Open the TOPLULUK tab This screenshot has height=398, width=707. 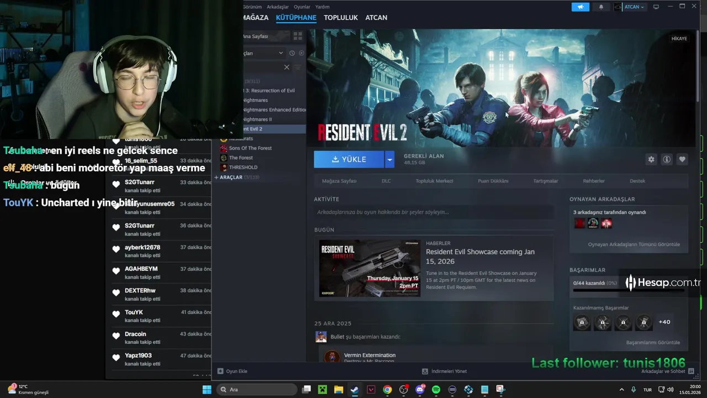341,18
